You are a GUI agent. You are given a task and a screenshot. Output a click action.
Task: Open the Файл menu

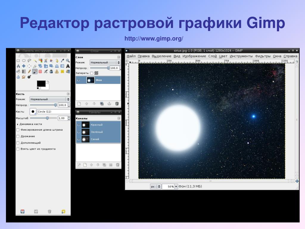pyautogui.click(x=131, y=56)
